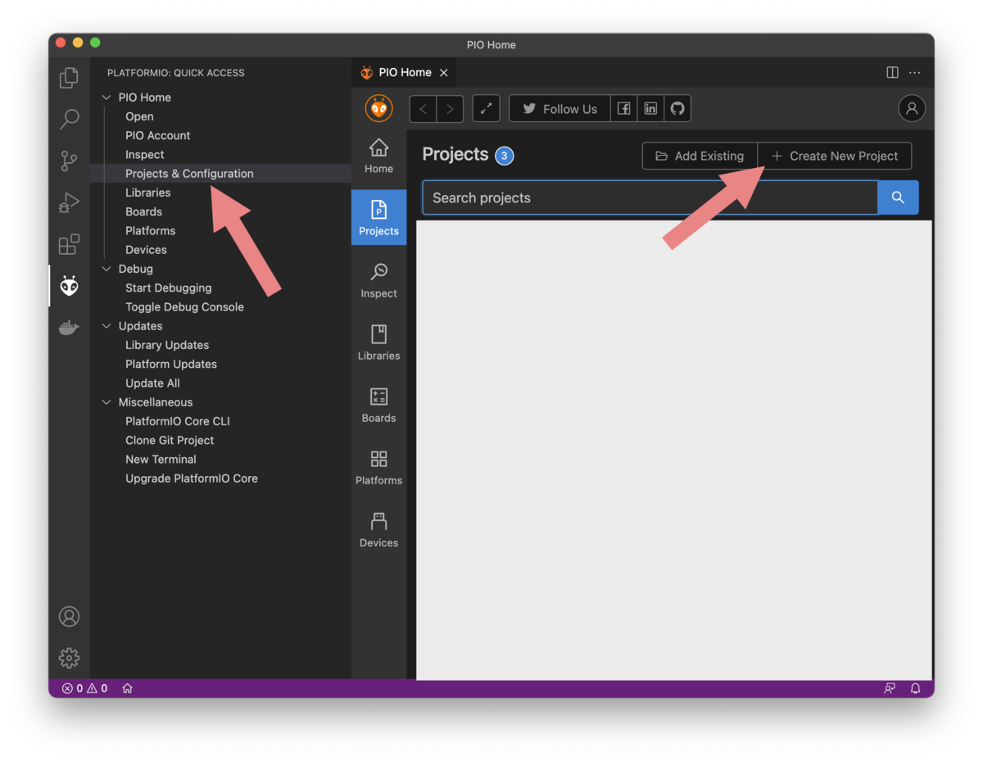The height and width of the screenshot is (762, 983).
Task: Click the expand fullscreen arrows icon
Action: click(x=486, y=109)
